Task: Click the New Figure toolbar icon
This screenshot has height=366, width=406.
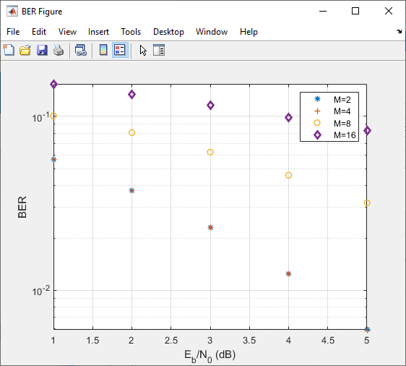Action: tap(9, 50)
